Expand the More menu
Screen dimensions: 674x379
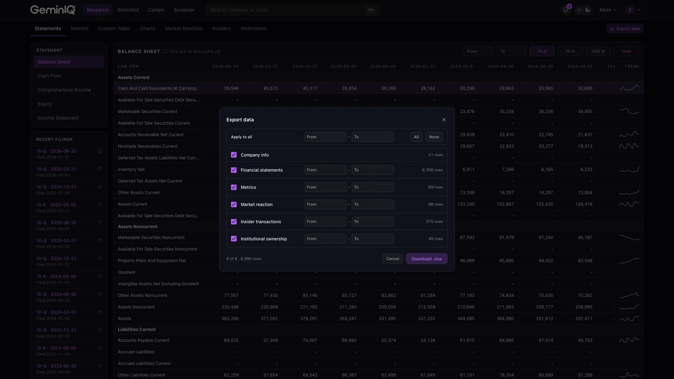coord(608,10)
